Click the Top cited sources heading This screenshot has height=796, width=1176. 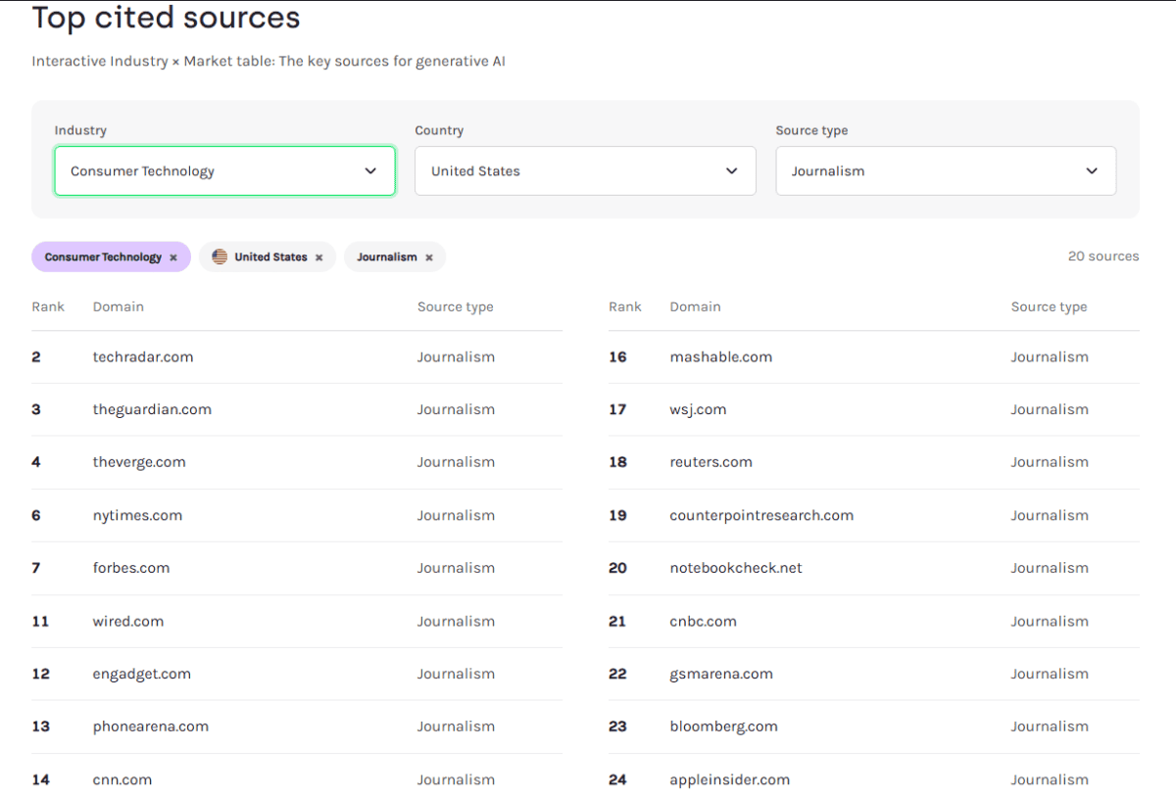point(166,18)
